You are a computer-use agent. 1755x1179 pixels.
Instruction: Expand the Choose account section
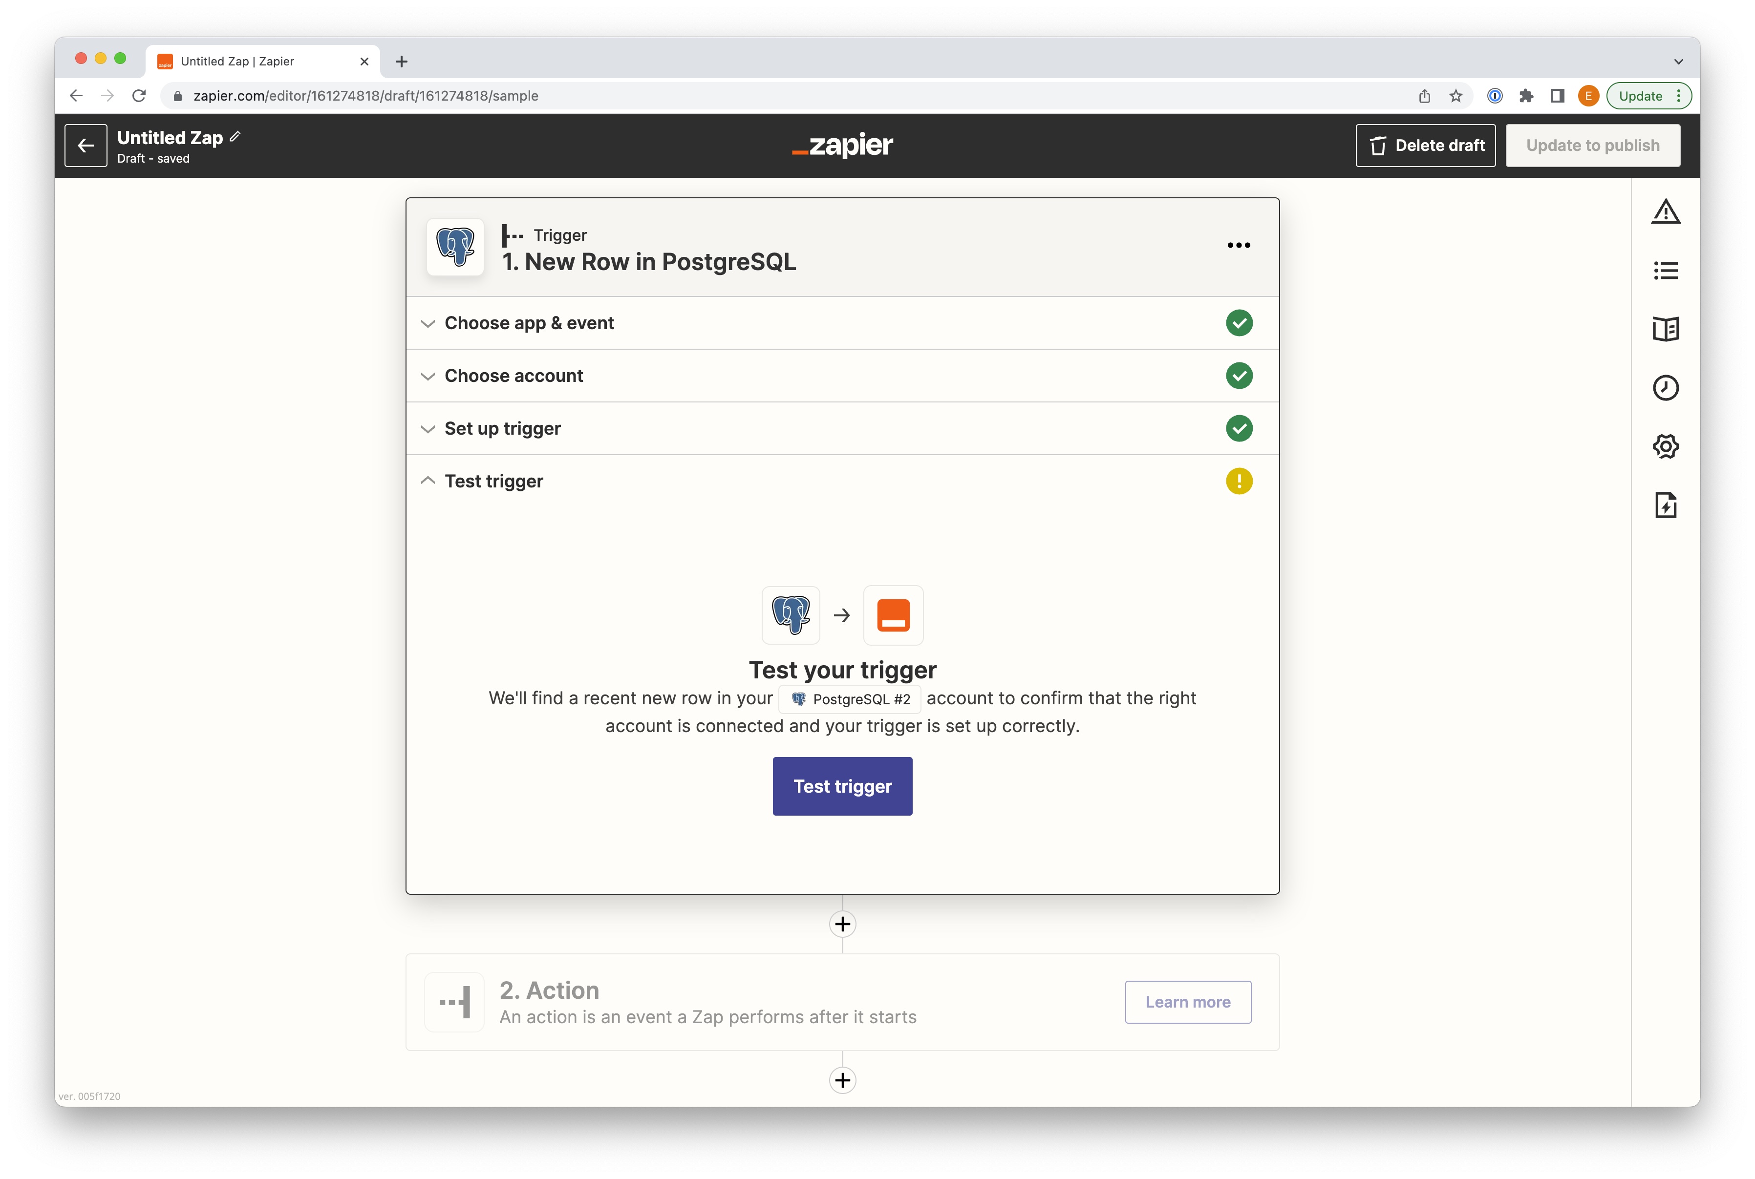click(x=513, y=376)
